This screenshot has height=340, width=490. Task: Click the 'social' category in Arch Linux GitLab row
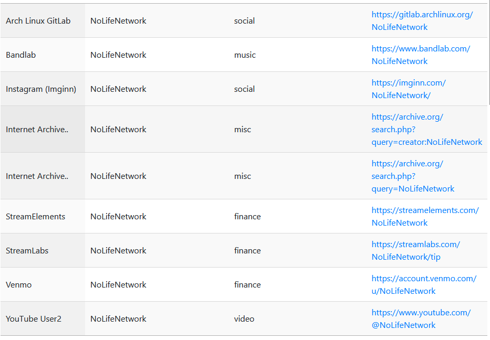244,21
